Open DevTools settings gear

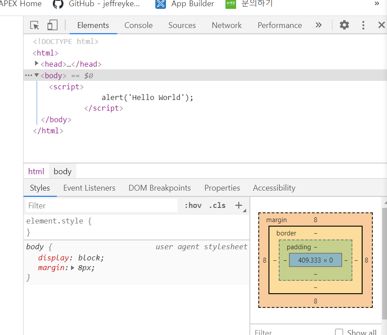tap(344, 25)
